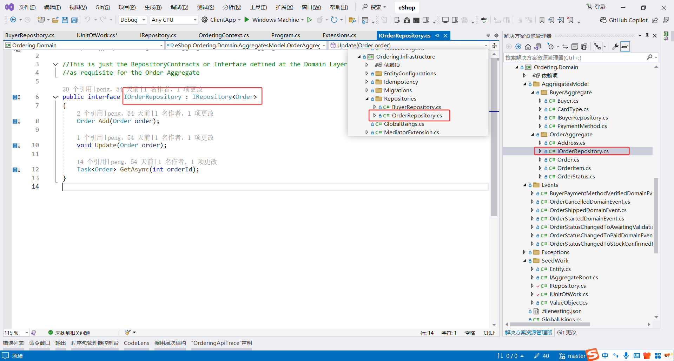
Task: Open Find in Files folder-search icon
Action: 352,20
